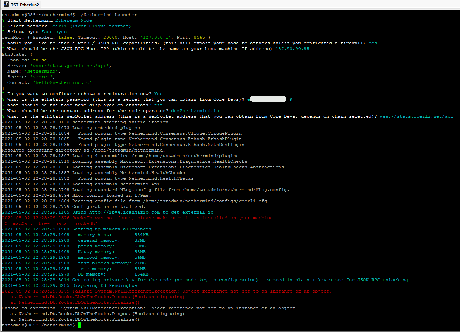The height and width of the screenshot is (332, 460).
Task: Click the 'Loading 4 assemblies' log line
Action: (120, 156)
